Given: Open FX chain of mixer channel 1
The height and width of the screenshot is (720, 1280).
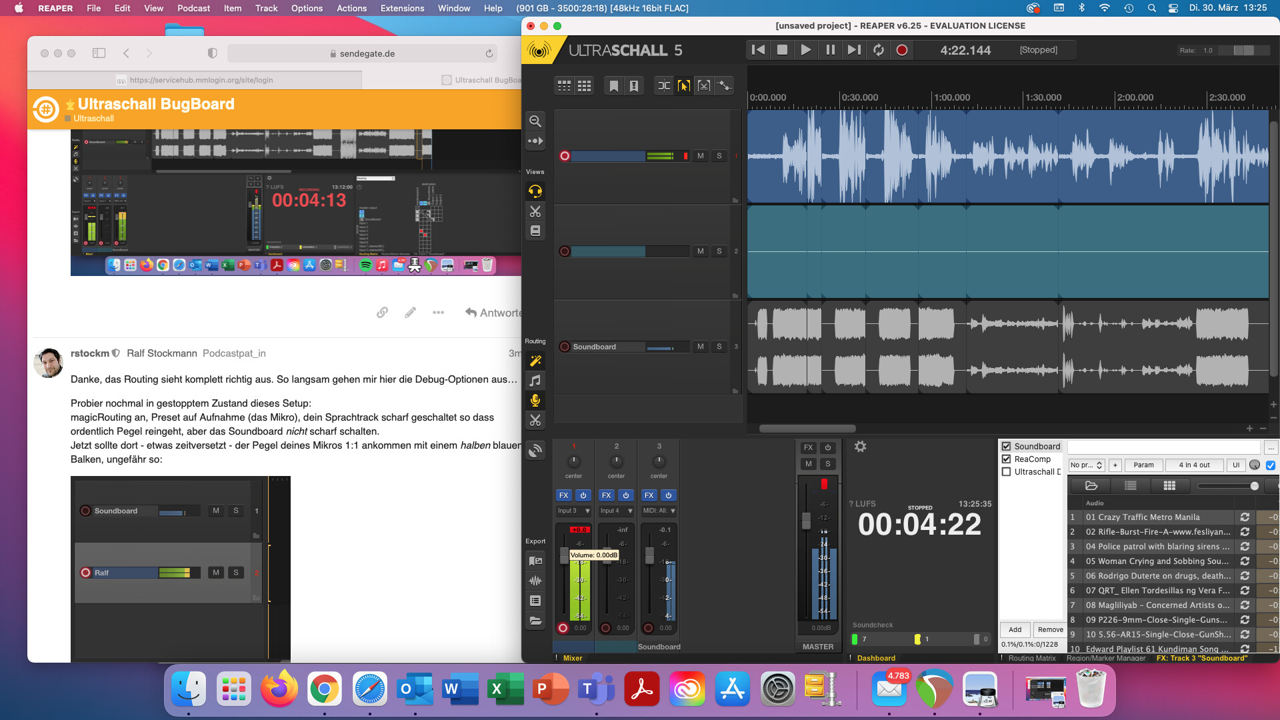Looking at the screenshot, I should pos(564,495).
